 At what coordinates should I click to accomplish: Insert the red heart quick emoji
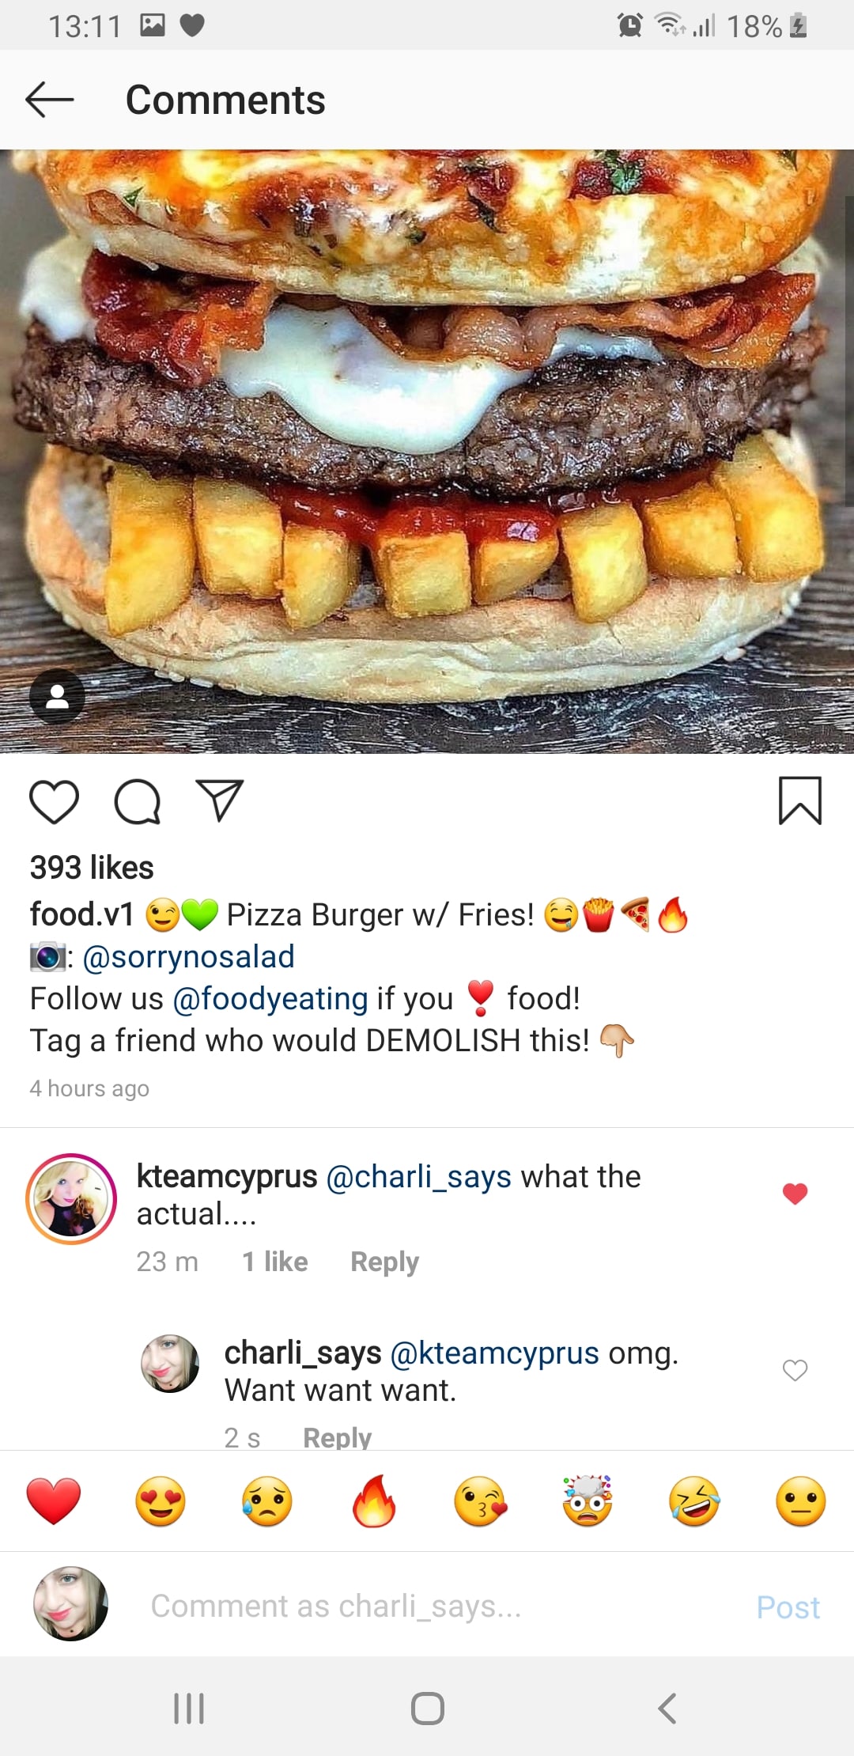tap(54, 1501)
